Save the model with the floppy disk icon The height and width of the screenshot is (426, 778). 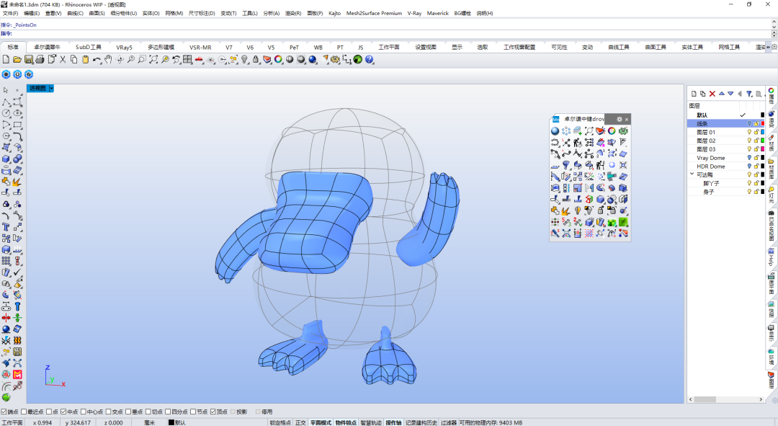pyautogui.click(x=29, y=60)
